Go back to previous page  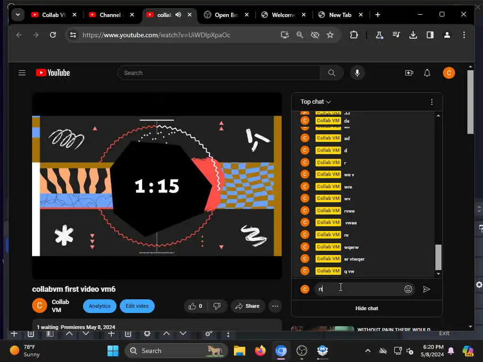tap(19, 35)
